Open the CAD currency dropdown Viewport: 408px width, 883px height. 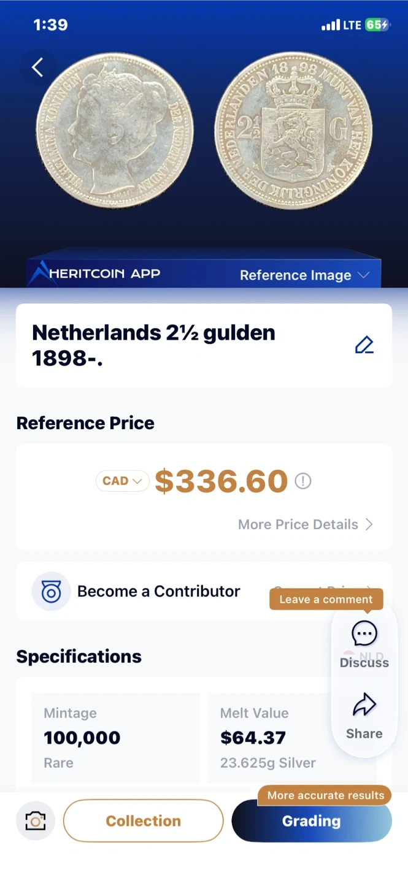pyautogui.click(x=122, y=481)
